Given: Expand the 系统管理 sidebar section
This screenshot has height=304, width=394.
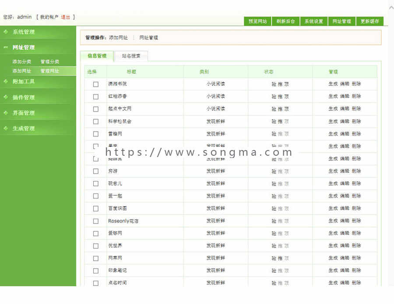Looking at the screenshot, I should [x=24, y=32].
